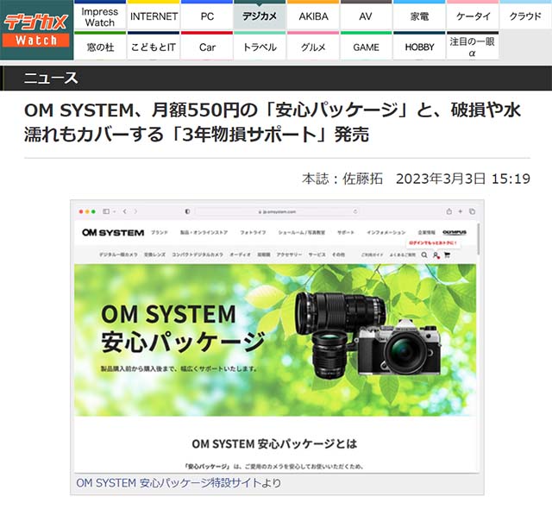Click the OM SYSTEM 安心パッケージ banner text
The width and height of the screenshot is (552, 509).
(x=183, y=328)
